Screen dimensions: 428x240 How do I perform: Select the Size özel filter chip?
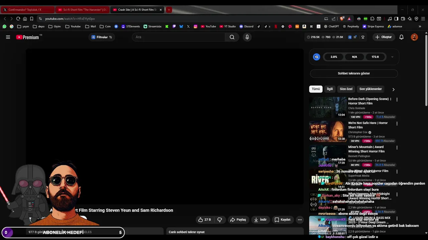[346, 89]
